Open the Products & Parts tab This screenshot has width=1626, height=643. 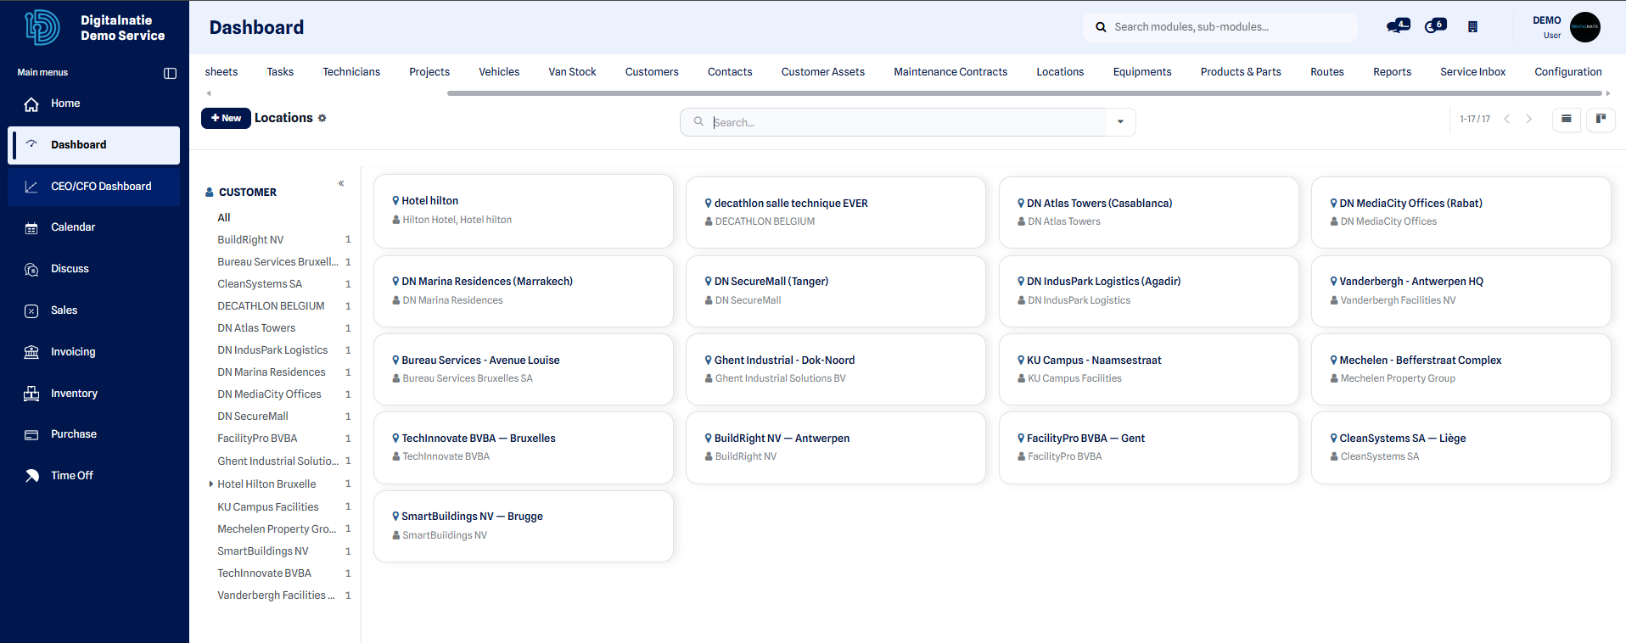pos(1241,72)
